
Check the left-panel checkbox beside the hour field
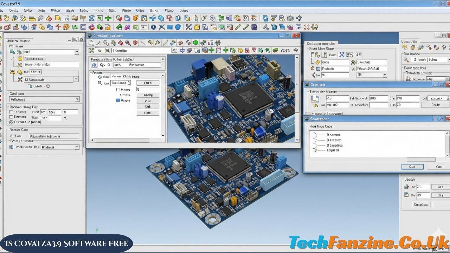click(x=11, y=112)
